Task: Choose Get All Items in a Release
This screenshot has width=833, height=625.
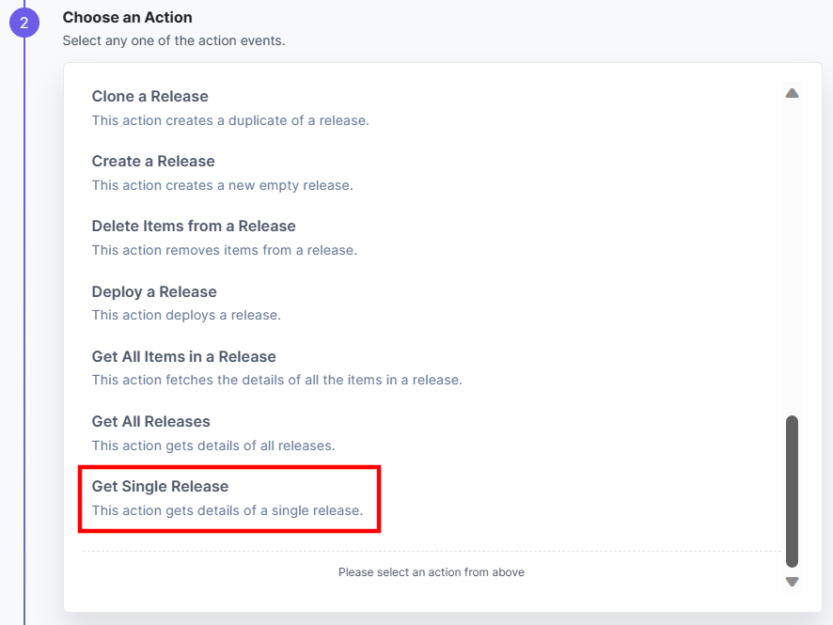Action: click(x=184, y=357)
